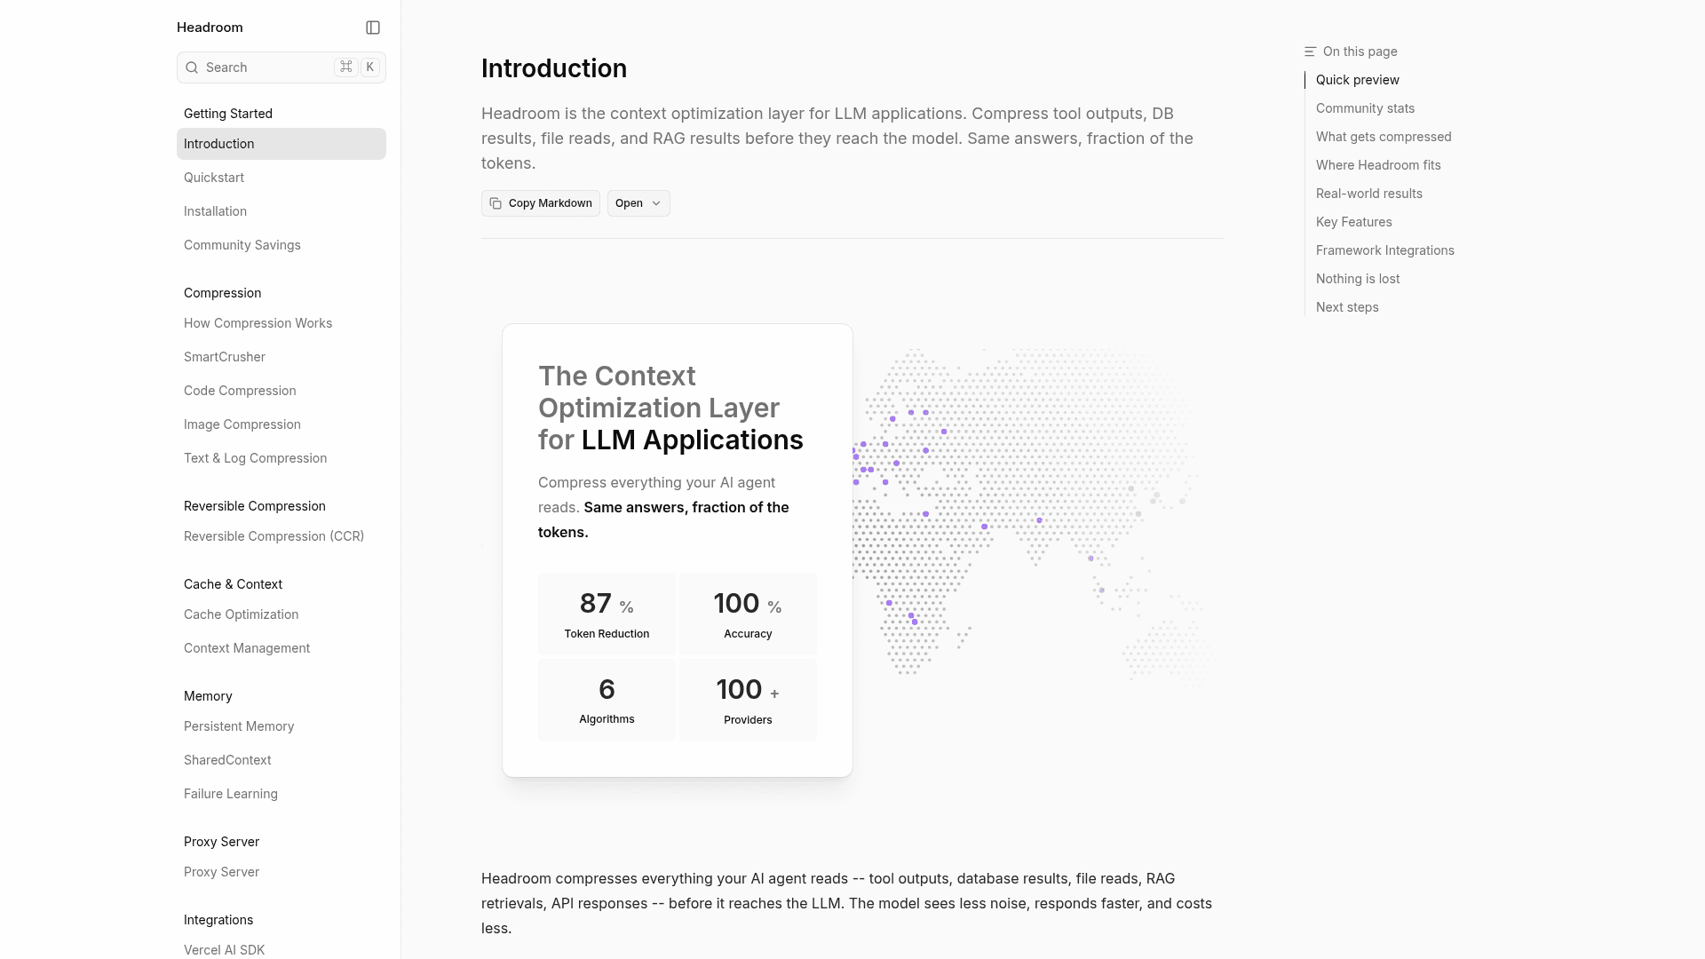
Task: Jump to Next steps section
Action: click(x=1347, y=307)
